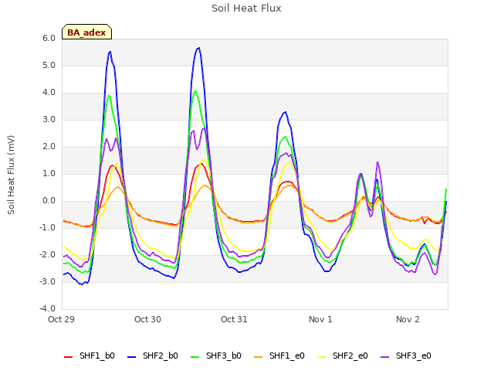
Task: Click the Oct 29 x-axis label
Action: 61,319
